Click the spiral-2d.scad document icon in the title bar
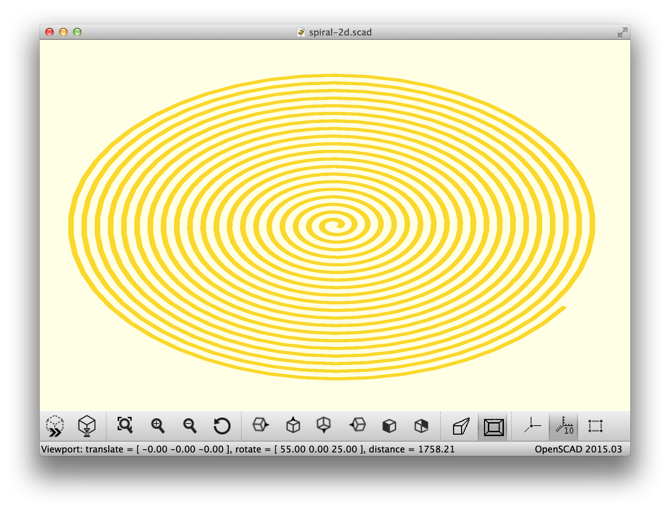 point(301,32)
